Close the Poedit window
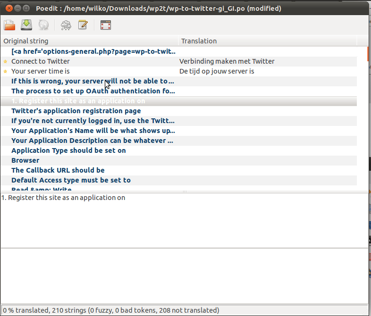 tap(9, 8)
